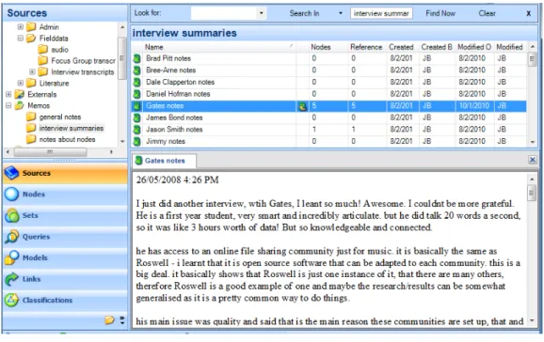This screenshot has height=342, width=544.
Task: Select the Brad Pitt notes row name
Action: (168, 58)
